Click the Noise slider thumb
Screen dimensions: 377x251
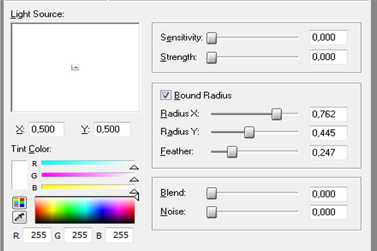tap(212, 212)
